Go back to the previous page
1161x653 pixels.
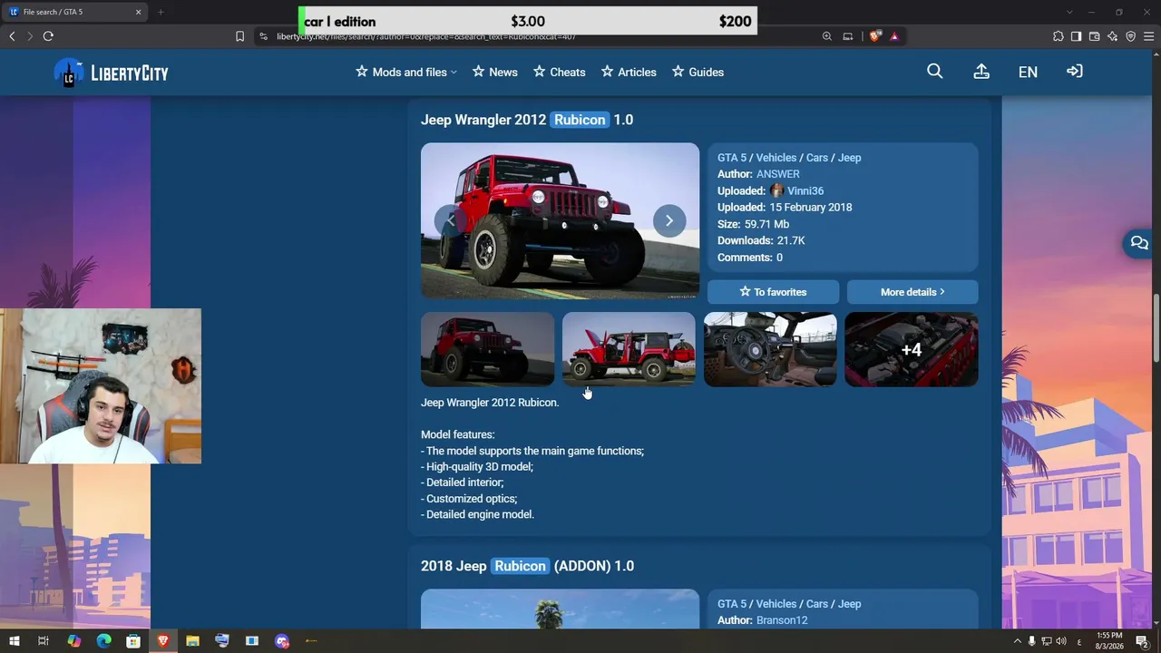[12, 36]
